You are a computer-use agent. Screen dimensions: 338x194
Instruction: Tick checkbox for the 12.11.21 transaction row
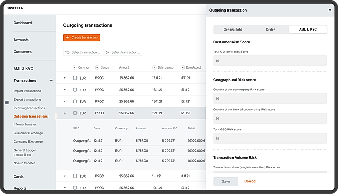click(x=75, y=113)
